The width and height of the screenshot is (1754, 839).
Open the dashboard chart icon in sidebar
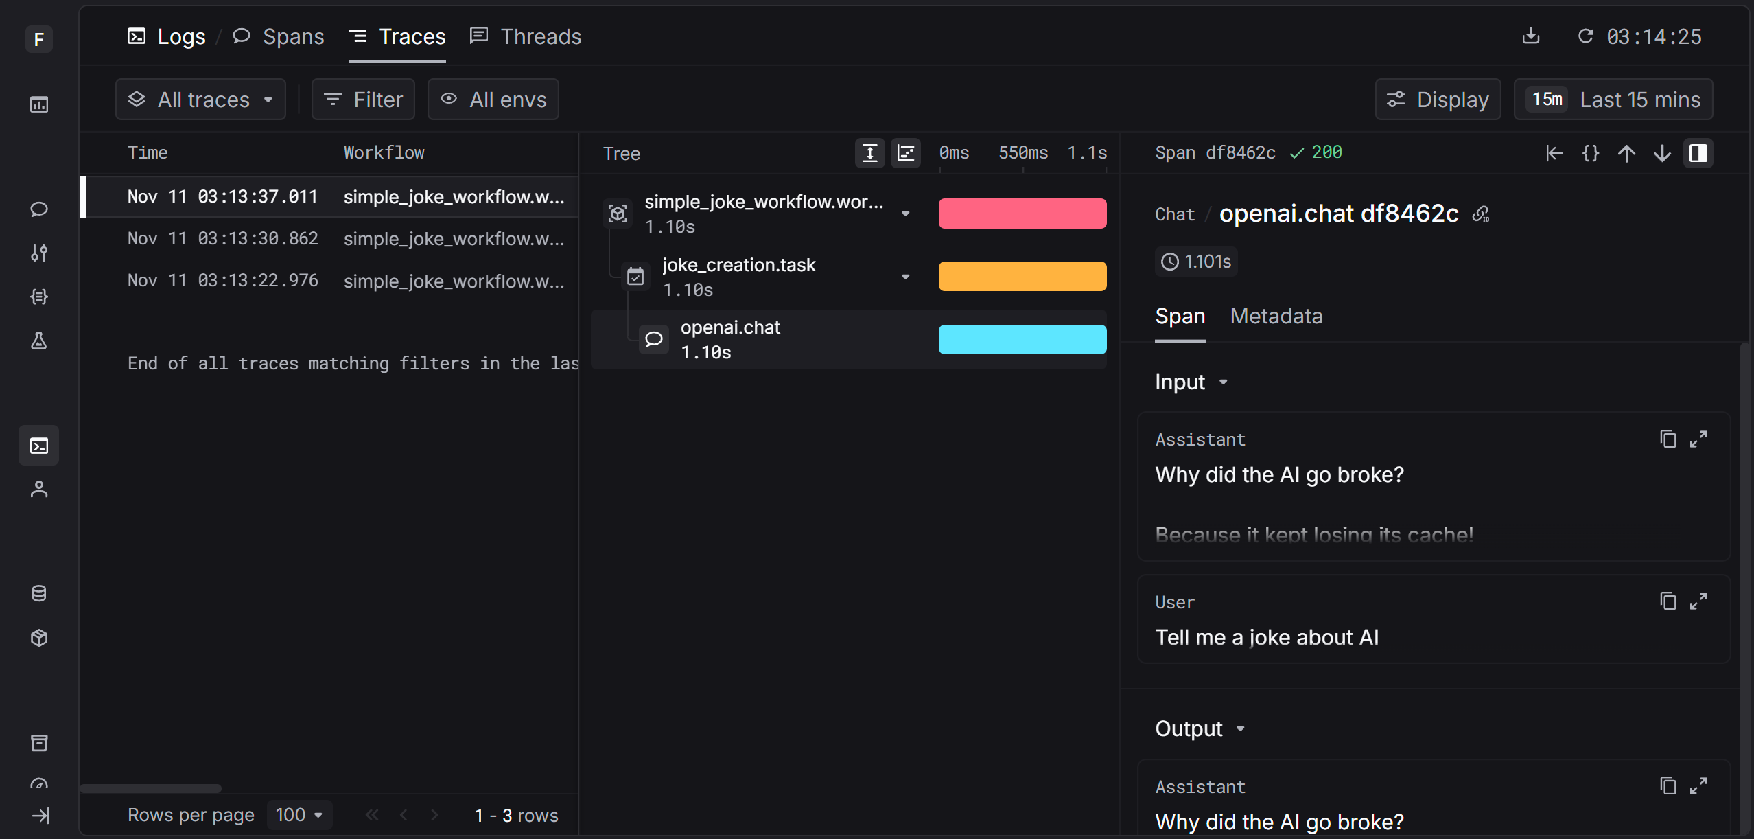coord(39,104)
